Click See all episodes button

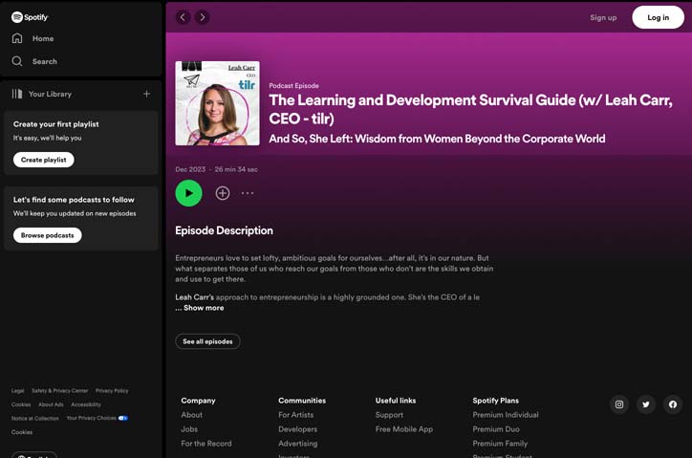coord(207,341)
